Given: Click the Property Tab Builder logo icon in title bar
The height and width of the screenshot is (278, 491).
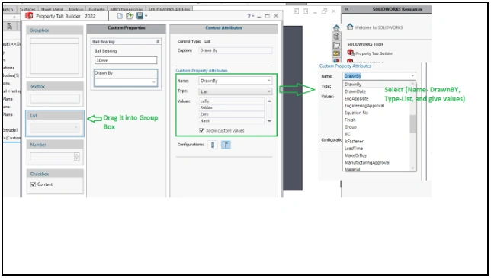Looking at the screenshot, I should (x=29, y=16).
